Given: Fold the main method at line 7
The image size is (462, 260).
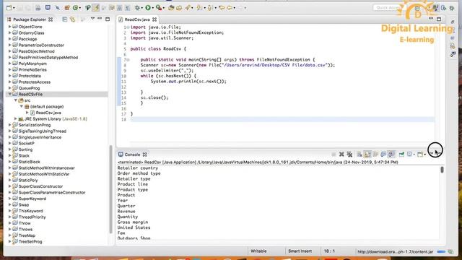Looking at the screenshot, I should [128, 59].
